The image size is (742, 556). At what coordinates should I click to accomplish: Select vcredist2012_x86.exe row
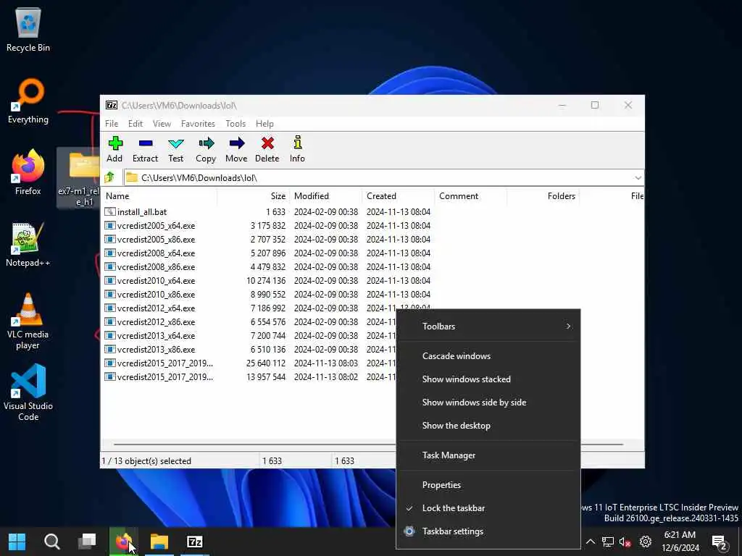tap(249, 322)
